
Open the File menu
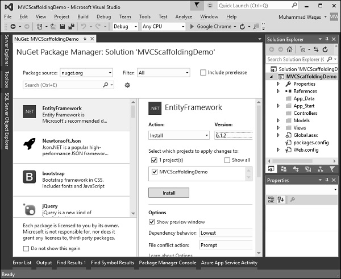7,16
